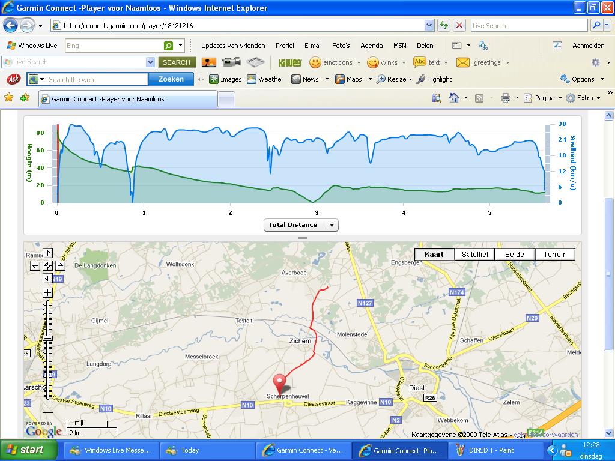615x461 pixels.
Task: Recenter map with the center arrows button
Action: (47, 266)
